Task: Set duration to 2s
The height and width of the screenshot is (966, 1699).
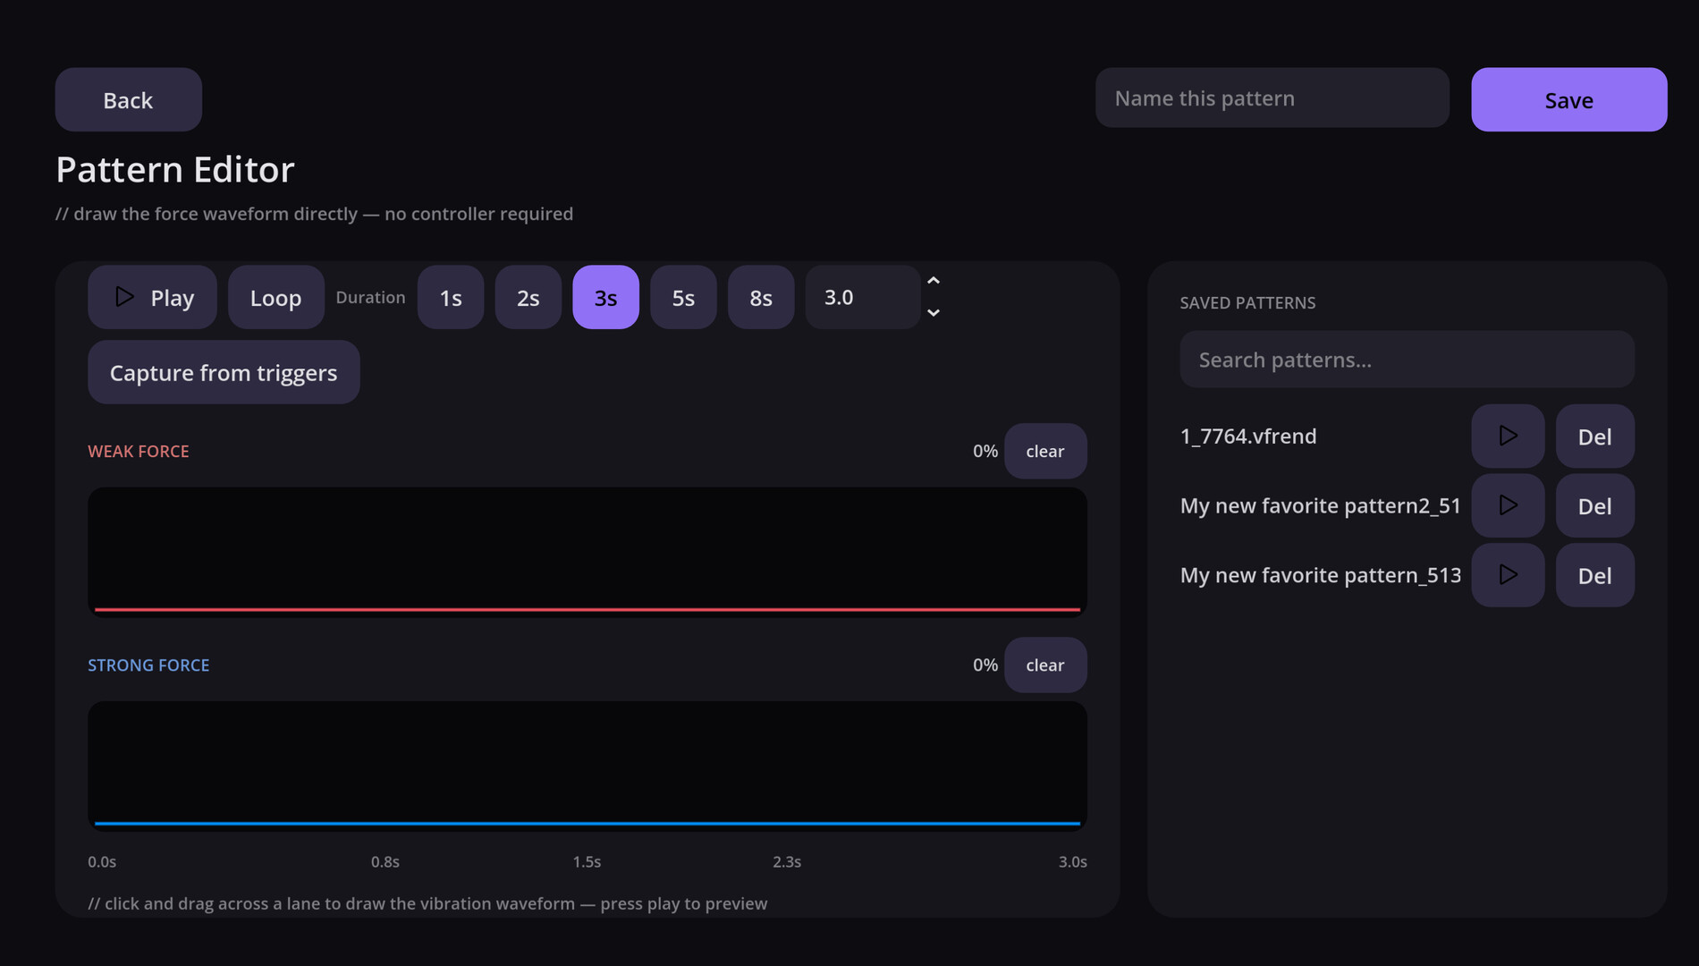Action: tap(528, 297)
